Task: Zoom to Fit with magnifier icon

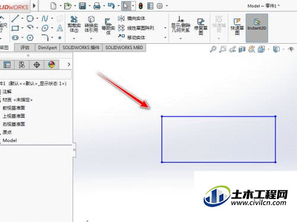Action: [213, 49]
